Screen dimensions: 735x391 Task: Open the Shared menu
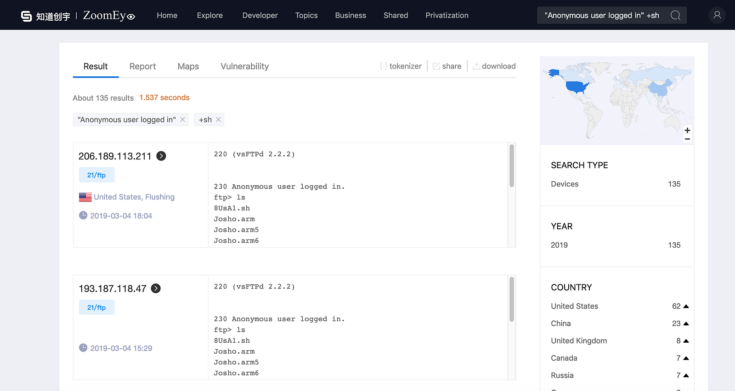396,15
